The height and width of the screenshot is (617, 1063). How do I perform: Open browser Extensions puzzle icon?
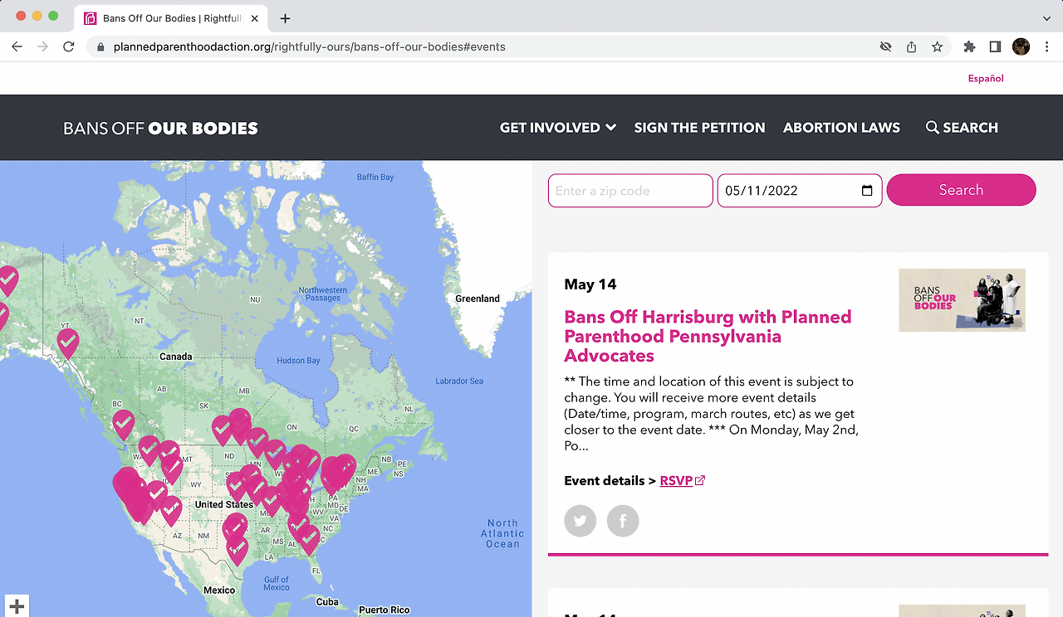(x=969, y=47)
